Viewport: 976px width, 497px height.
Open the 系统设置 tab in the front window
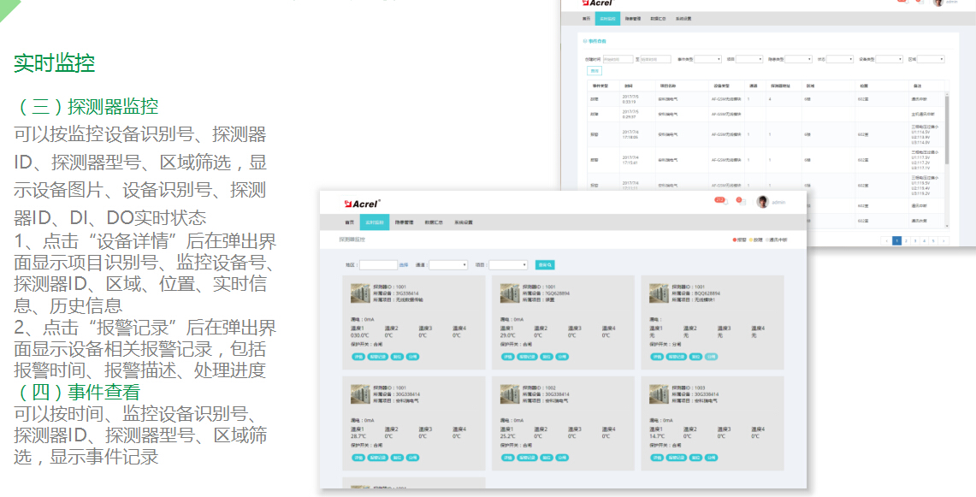[463, 222]
